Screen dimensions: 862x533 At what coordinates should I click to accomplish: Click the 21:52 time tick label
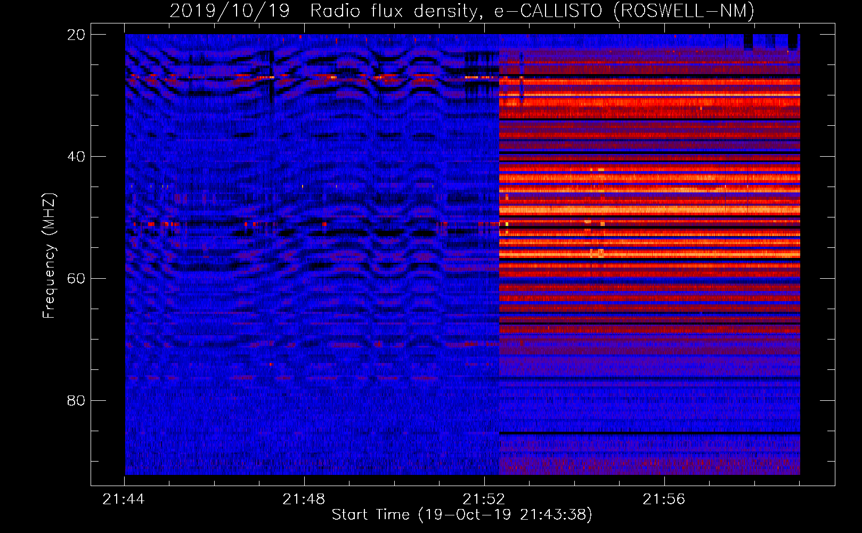coord(484,499)
